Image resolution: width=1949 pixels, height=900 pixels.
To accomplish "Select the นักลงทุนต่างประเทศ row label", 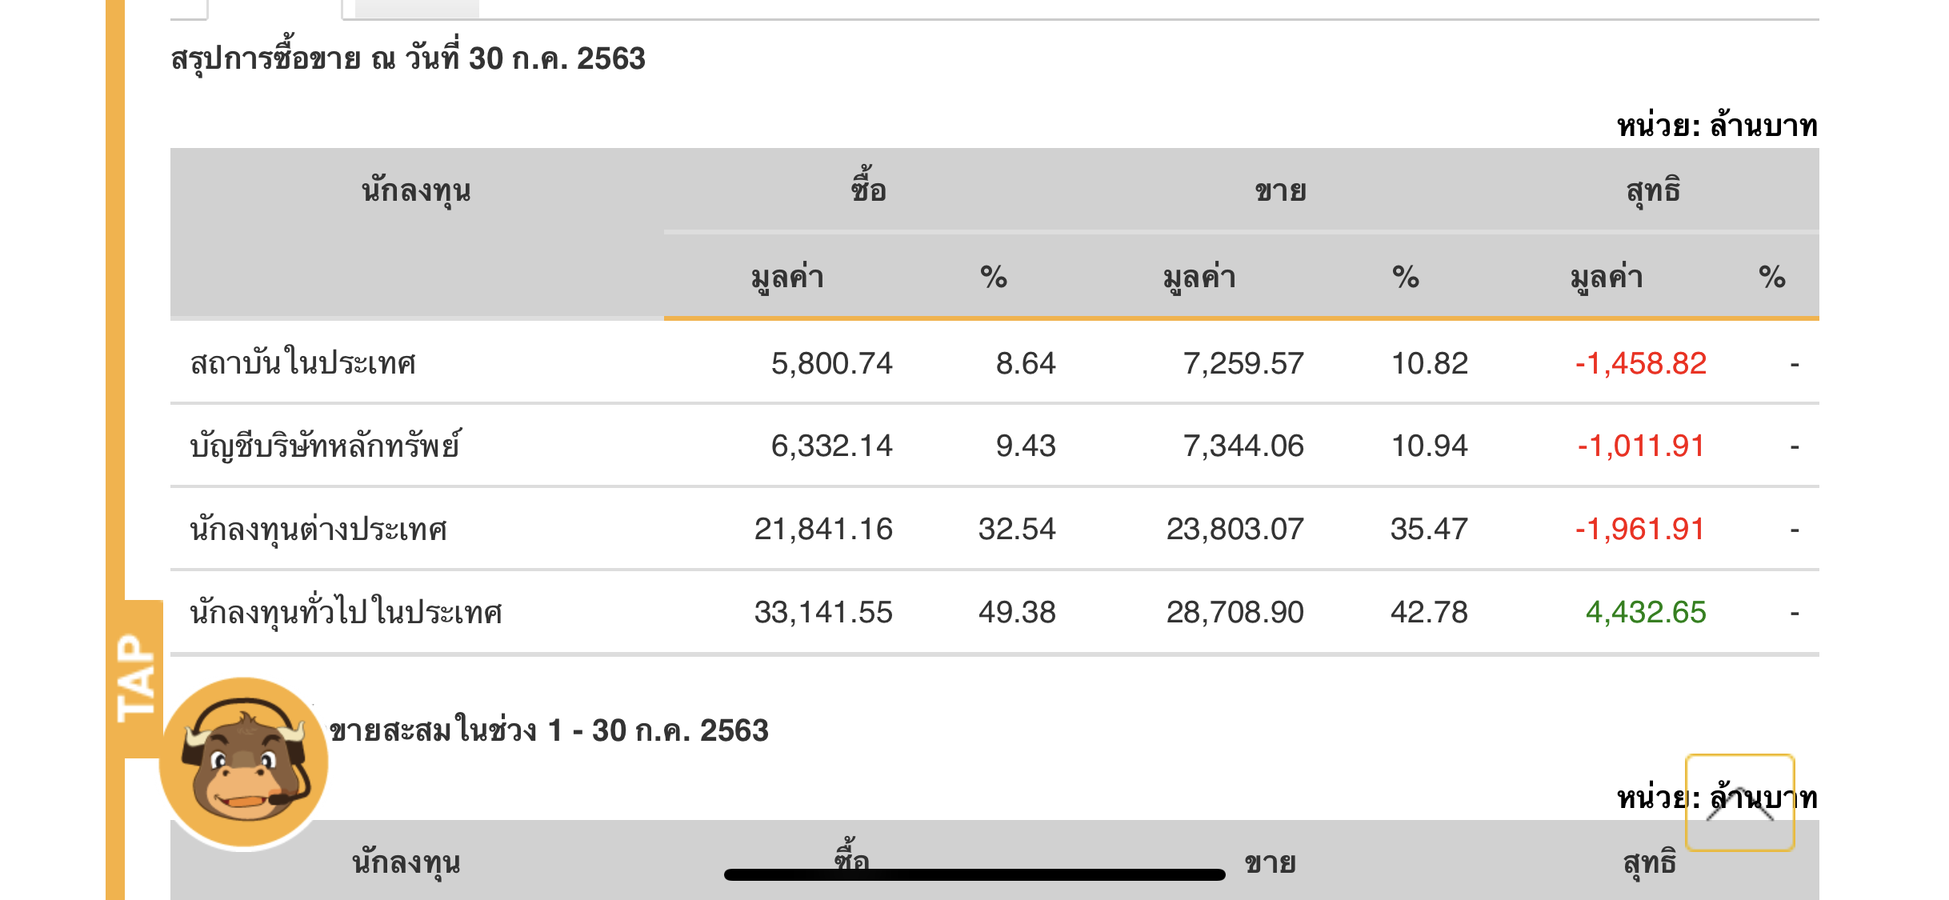I will tap(318, 530).
